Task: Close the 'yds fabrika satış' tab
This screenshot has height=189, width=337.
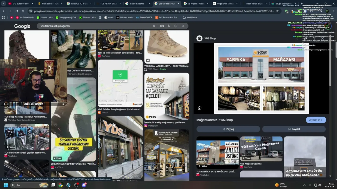Action: 178,4
